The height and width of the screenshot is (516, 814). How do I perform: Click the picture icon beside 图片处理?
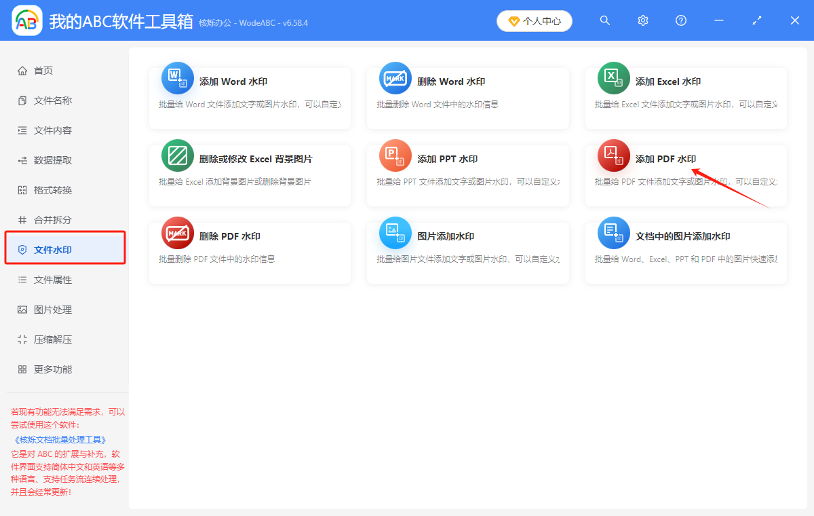[x=22, y=310]
